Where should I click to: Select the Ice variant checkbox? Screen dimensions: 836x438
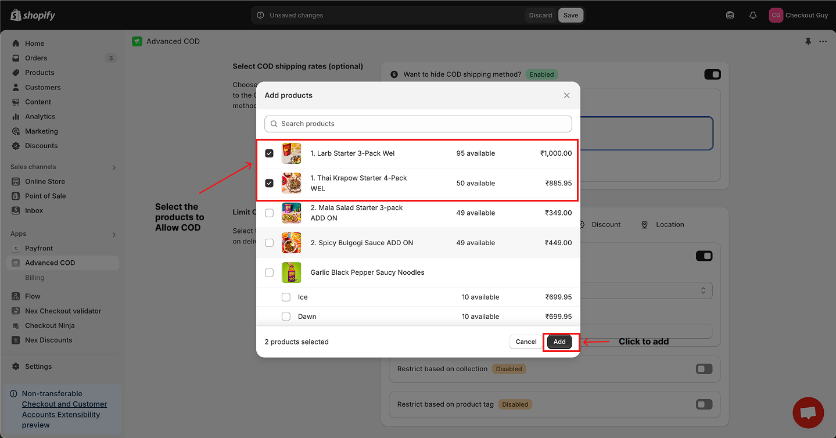coord(286,297)
